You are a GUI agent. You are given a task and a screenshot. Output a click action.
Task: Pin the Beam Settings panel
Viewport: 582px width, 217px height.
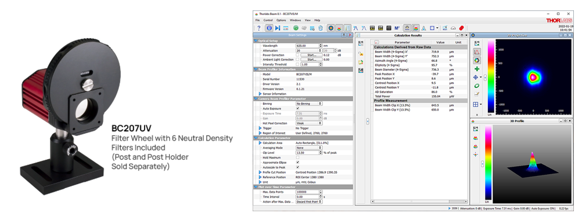coord(344,35)
